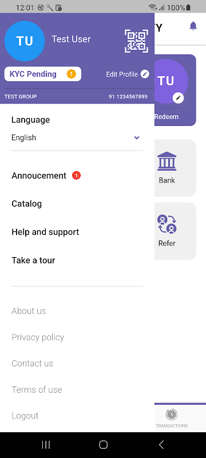Image resolution: width=206 pixels, height=458 pixels.
Task: Select the English language field
Action: pyautogui.click(x=77, y=137)
